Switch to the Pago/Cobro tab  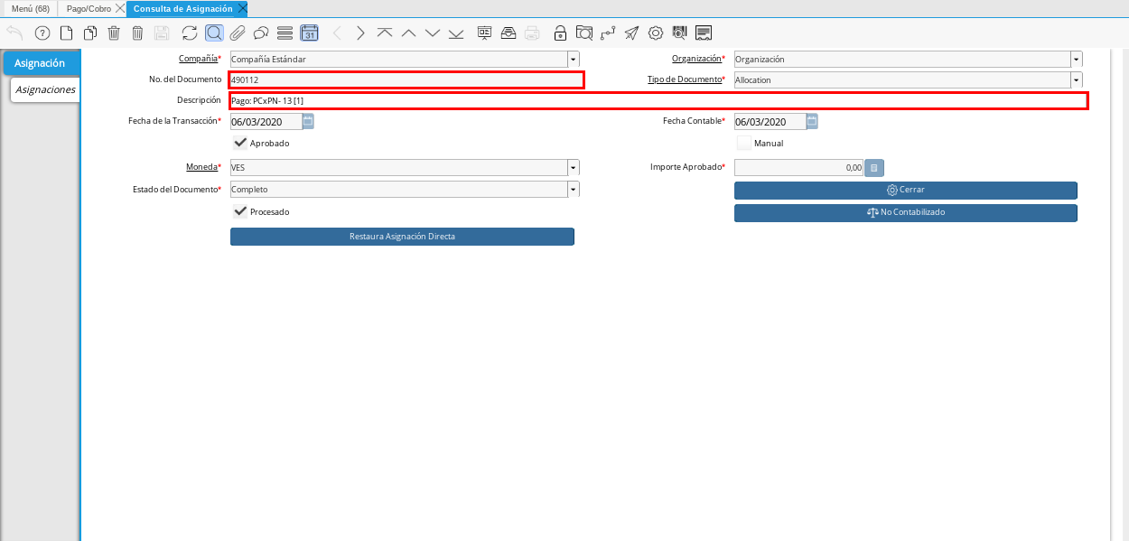pos(89,8)
